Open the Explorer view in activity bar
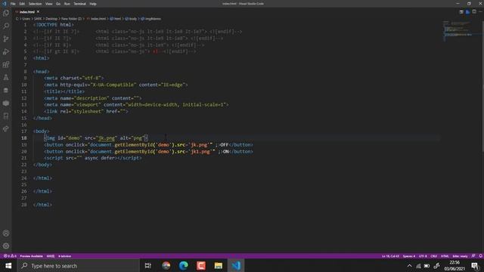The width and height of the screenshot is (484, 272). tap(6, 14)
